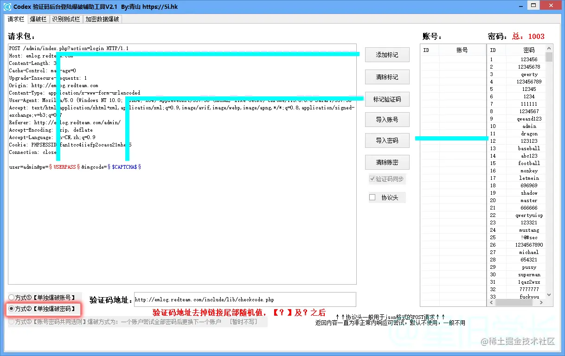The width and height of the screenshot is (565, 356).
Task: Click the Codex app icon in title bar
Action: coord(7,6)
